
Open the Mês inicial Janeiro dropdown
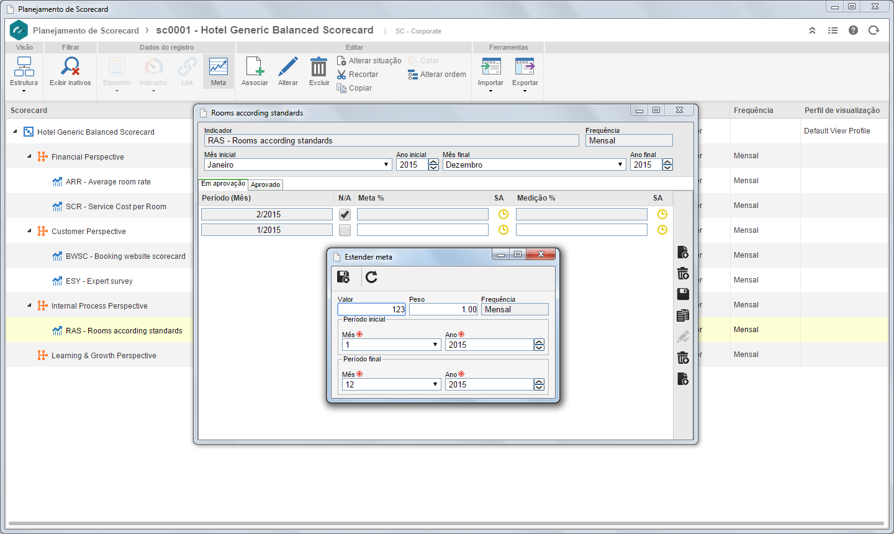click(298, 165)
